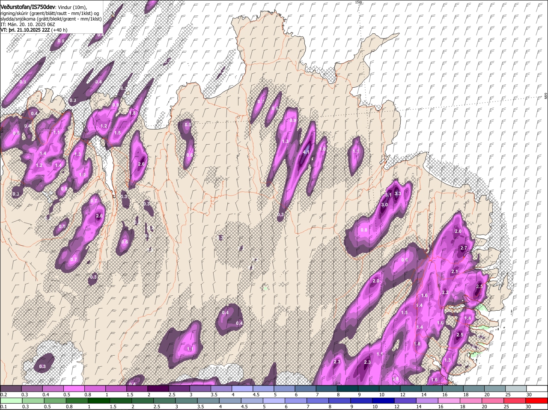The image size is (548, 410).
Task: Select the 3.3 snowfall value on map
Action: [397, 193]
